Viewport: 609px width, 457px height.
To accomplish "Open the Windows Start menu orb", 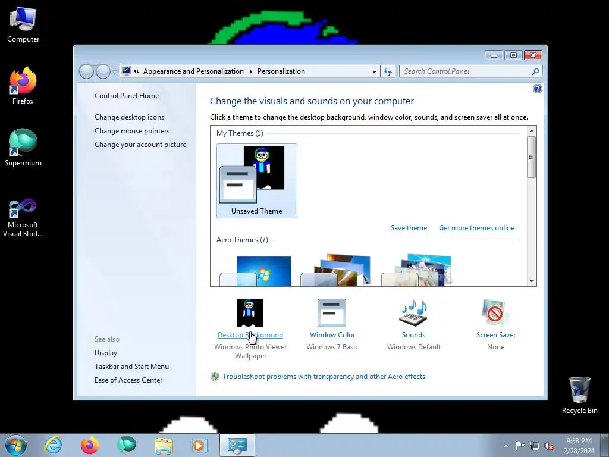I will (x=16, y=445).
